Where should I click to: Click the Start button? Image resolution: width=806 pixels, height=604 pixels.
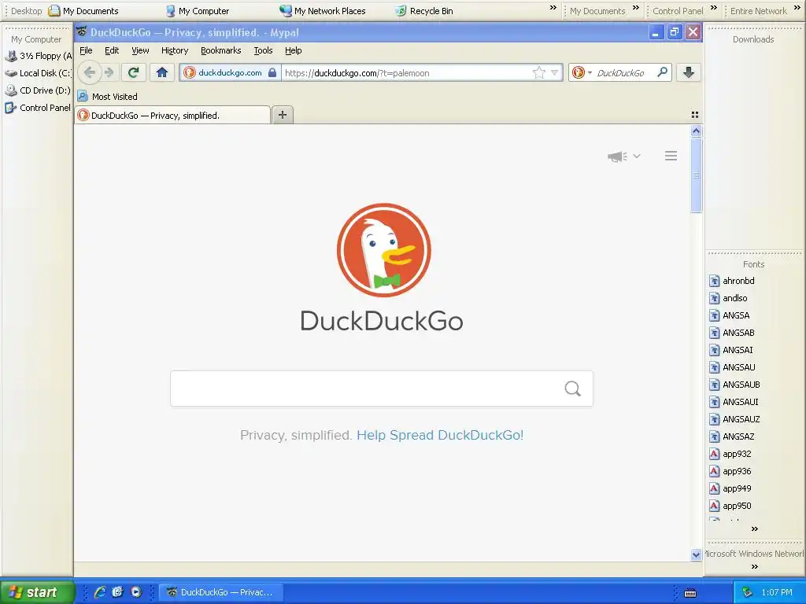click(x=38, y=591)
